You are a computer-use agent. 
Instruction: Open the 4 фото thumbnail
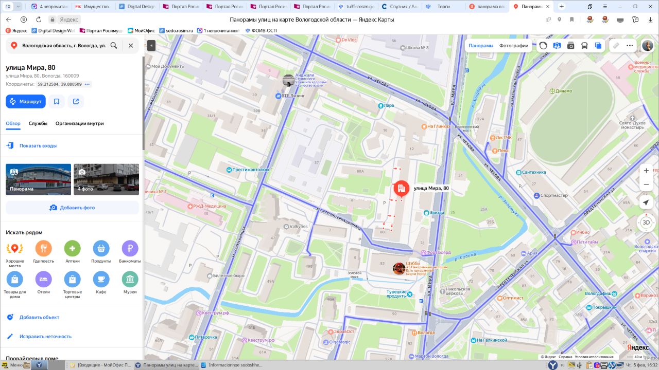[x=107, y=179]
